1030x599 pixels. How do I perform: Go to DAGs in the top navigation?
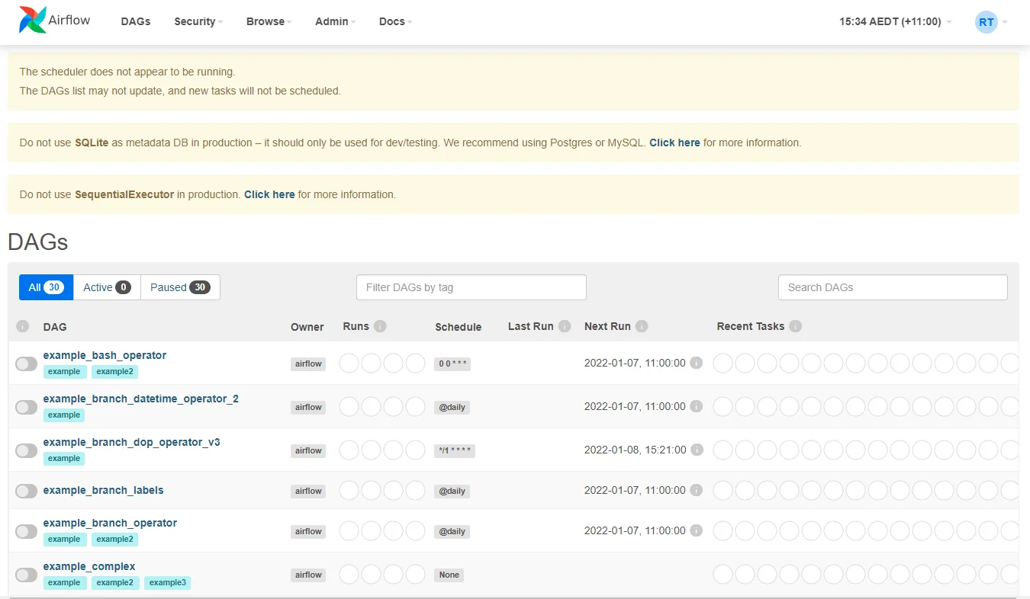[136, 21]
